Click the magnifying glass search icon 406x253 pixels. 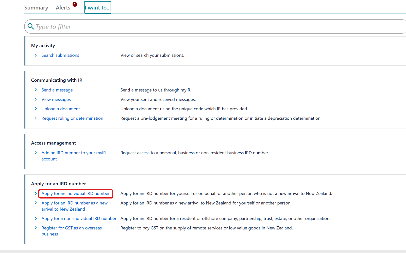click(x=31, y=26)
